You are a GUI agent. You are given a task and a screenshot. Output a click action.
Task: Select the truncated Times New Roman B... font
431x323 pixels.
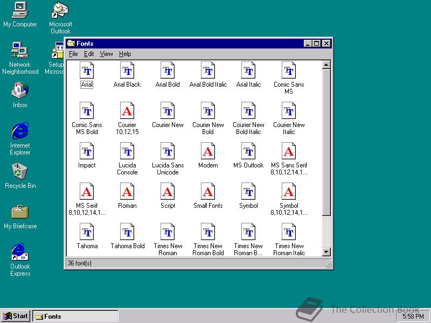click(x=248, y=232)
